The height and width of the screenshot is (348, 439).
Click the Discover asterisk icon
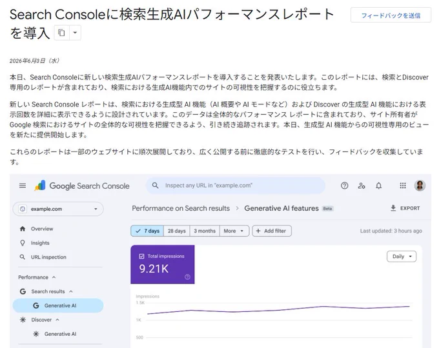(x=23, y=320)
